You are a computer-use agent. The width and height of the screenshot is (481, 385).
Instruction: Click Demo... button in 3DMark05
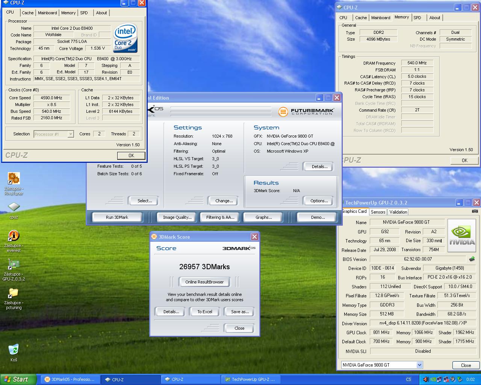click(x=318, y=217)
